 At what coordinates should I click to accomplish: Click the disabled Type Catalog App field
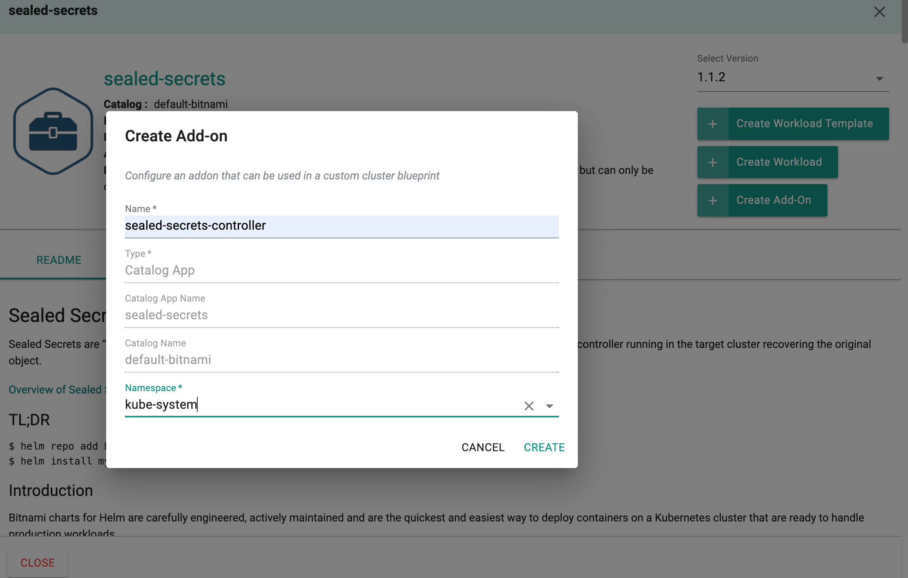click(342, 270)
